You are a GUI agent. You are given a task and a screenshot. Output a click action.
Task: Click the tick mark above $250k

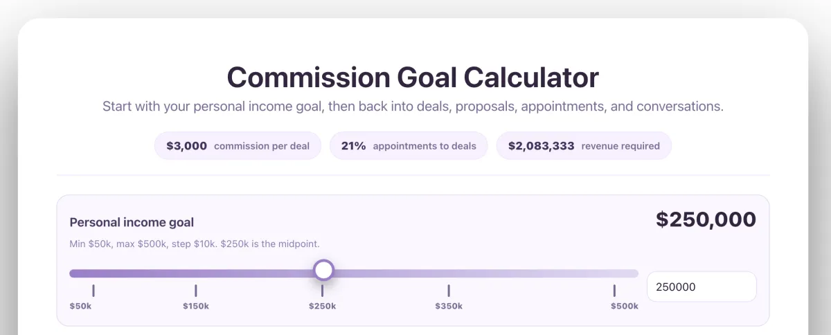(x=323, y=291)
